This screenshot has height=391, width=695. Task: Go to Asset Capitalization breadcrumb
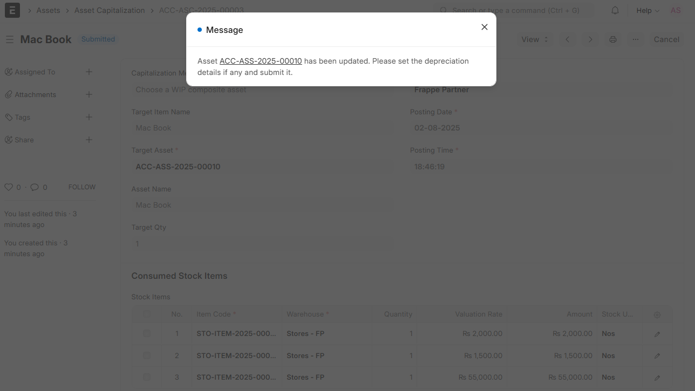click(x=110, y=10)
